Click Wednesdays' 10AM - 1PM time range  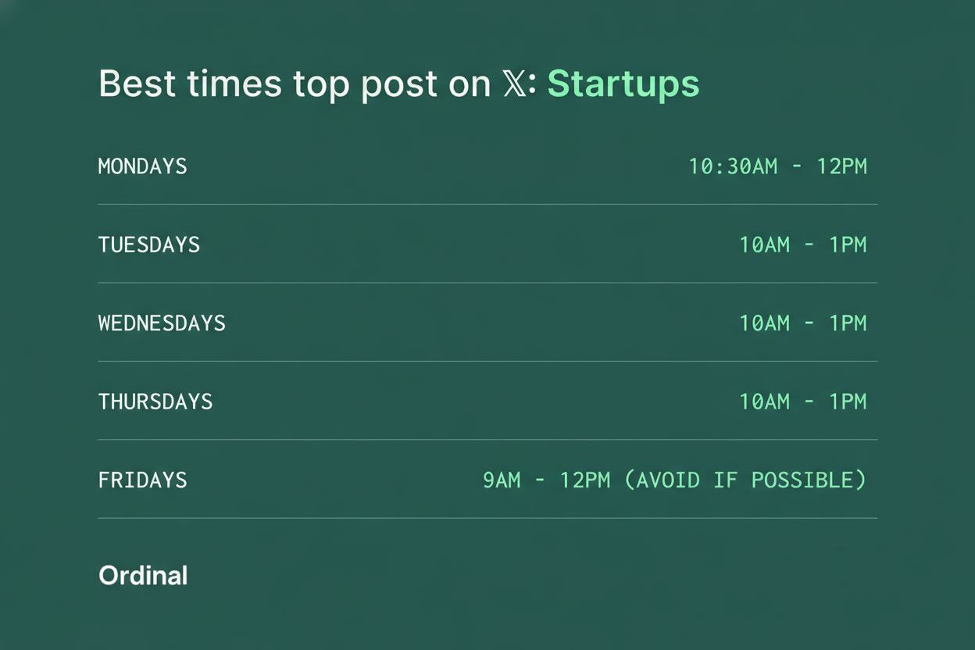pos(803,323)
